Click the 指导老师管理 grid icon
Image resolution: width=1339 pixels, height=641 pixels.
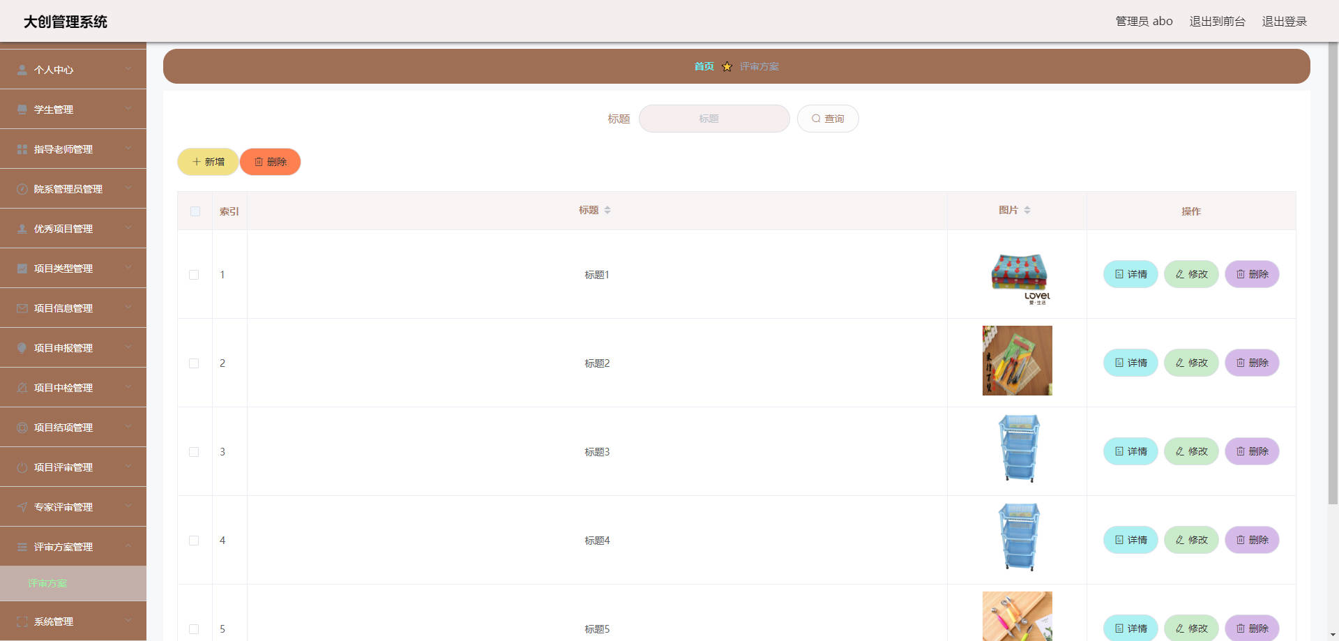(22, 149)
